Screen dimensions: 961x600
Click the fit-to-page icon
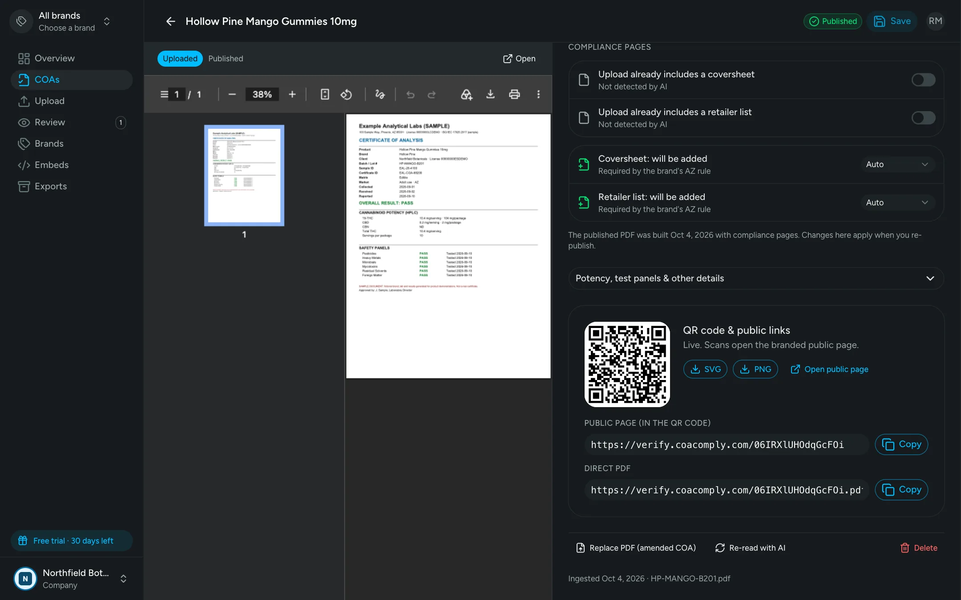tap(325, 94)
